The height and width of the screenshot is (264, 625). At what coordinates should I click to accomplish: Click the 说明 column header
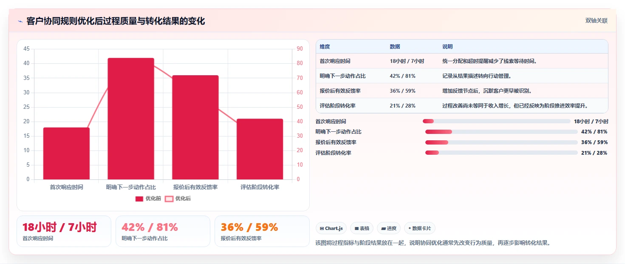[x=447, y=47]
